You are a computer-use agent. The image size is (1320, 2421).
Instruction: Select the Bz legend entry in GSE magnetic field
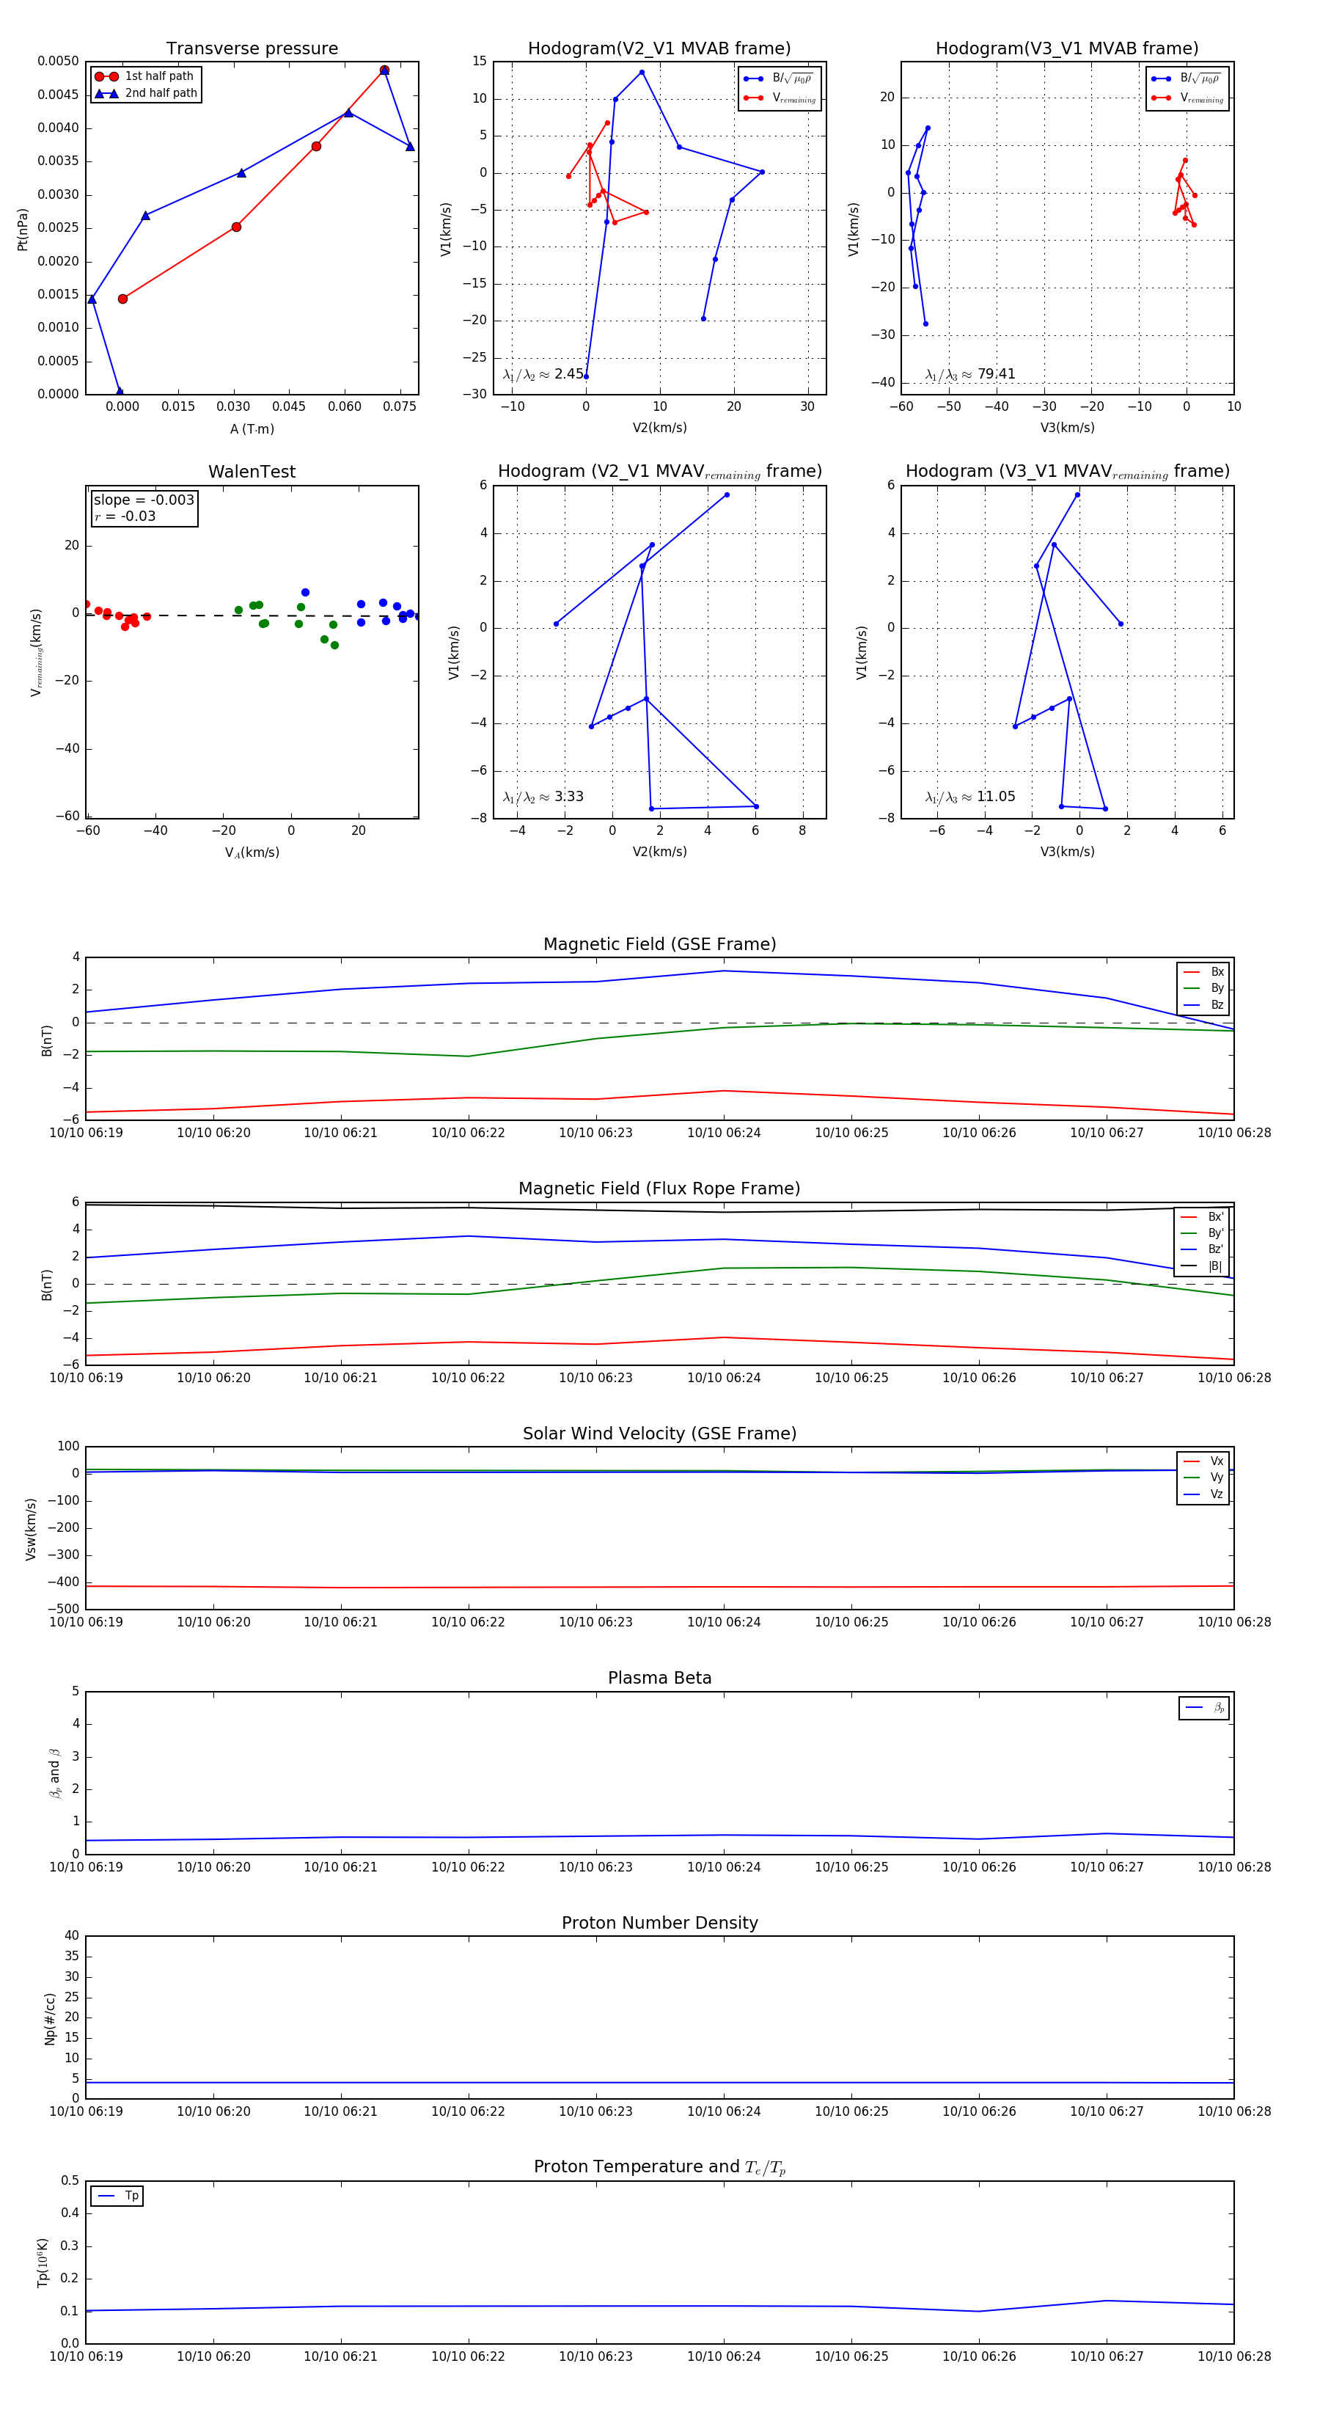1203,1006
